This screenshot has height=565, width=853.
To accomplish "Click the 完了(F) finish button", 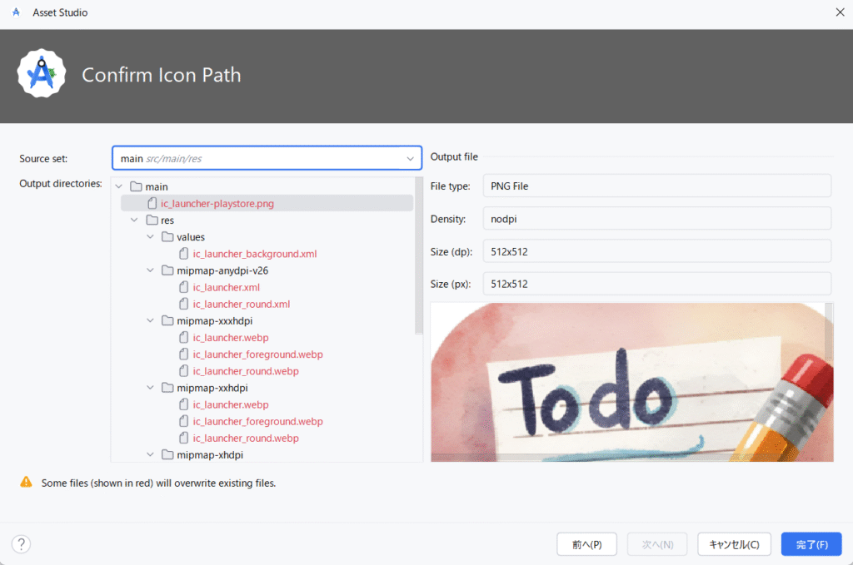I will click(811, 544).
